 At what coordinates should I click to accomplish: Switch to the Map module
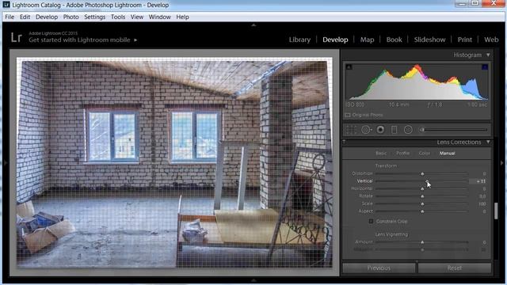[367, 40]
